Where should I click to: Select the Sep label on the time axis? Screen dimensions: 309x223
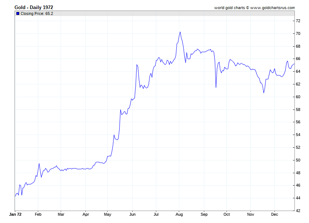pyautogui.click(x=204, y=215)
